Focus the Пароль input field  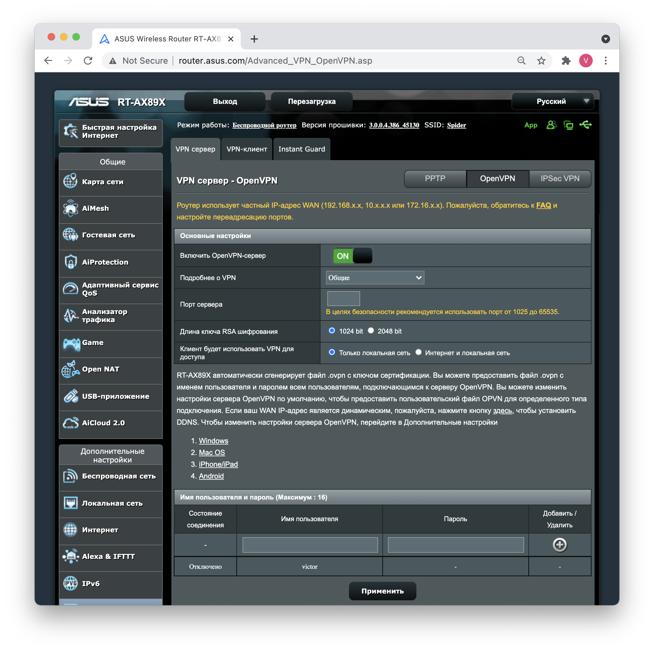tap(455, 545)
